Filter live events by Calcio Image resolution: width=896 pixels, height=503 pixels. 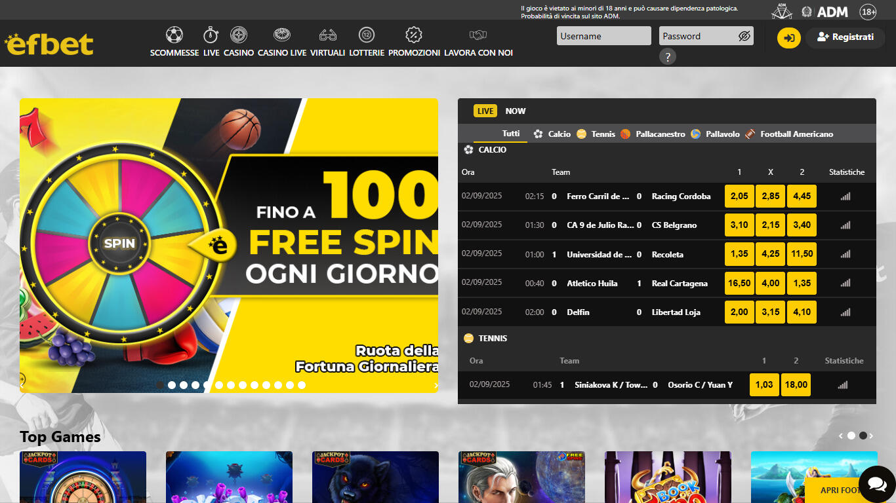[552, 134]
